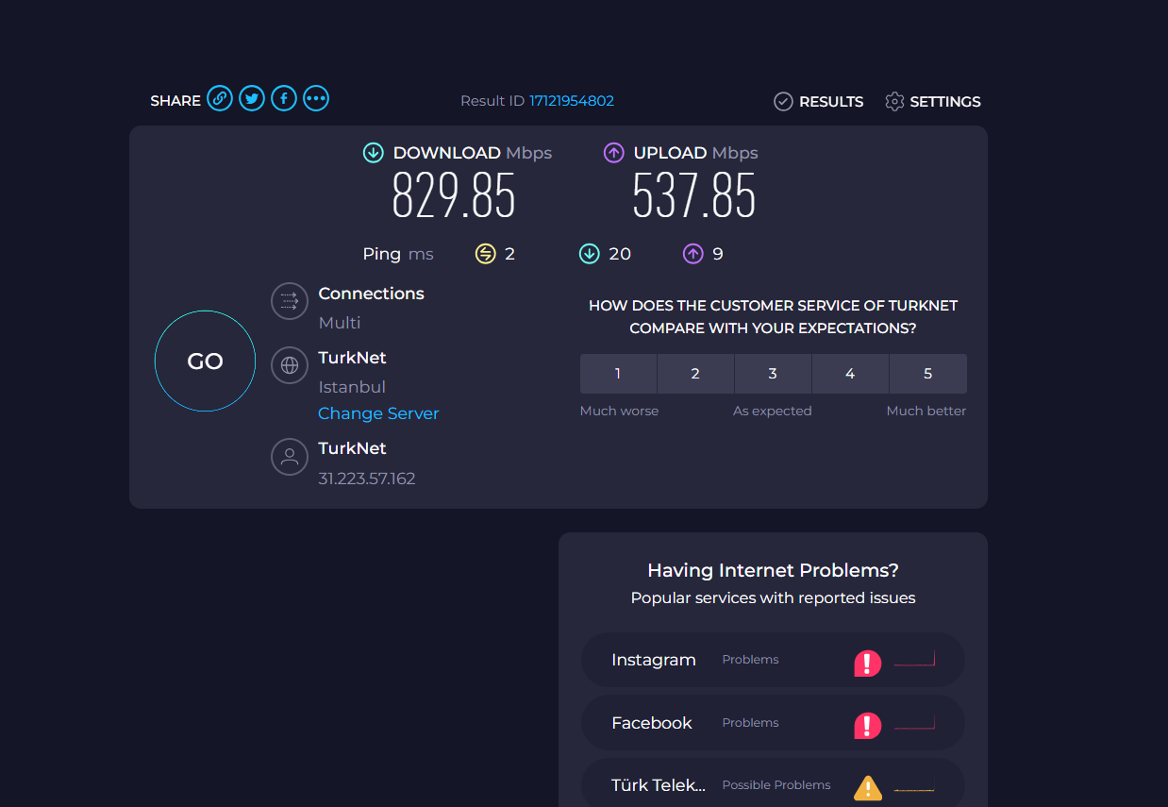
Task: Share result on Twitter
Action: 252,98
